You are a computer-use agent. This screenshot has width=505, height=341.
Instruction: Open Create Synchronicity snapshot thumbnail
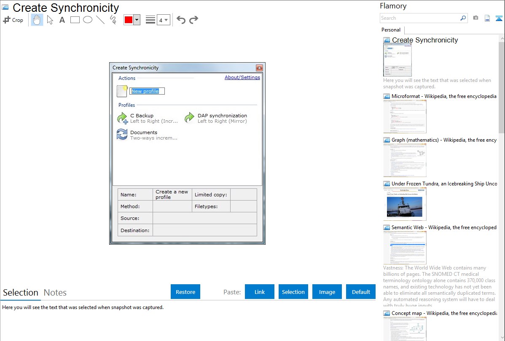[x=398, y=60]
